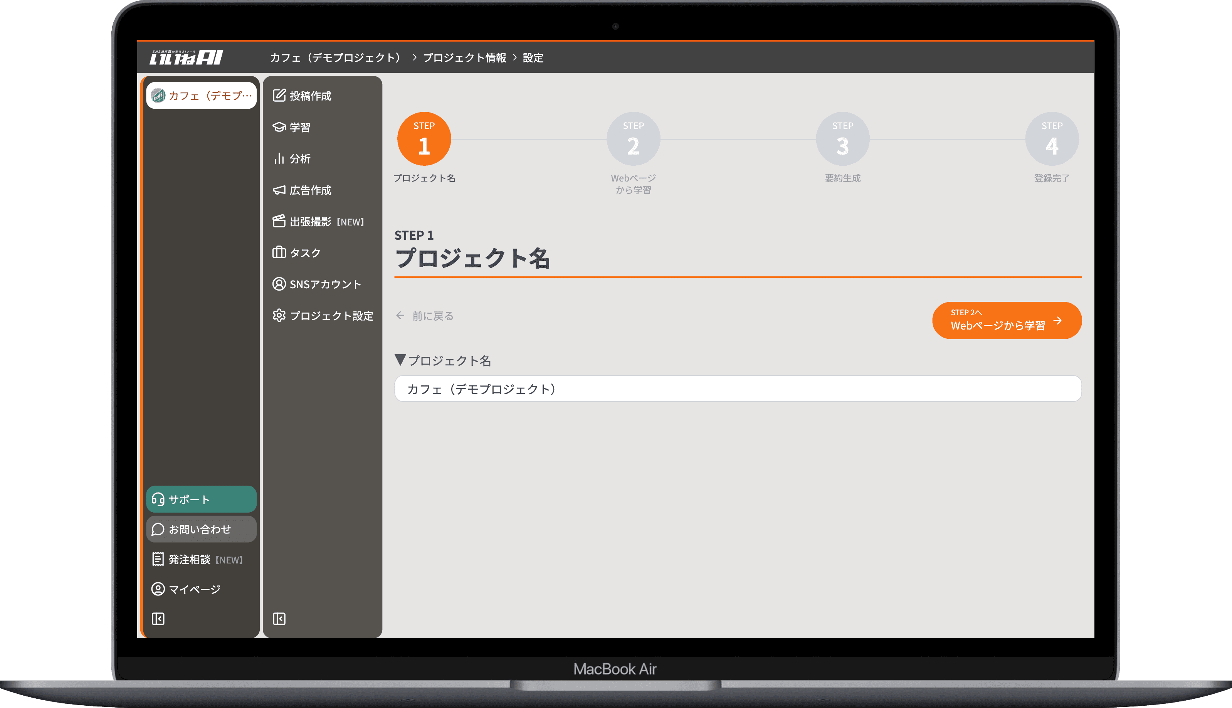
Task: Open the 広告作成 (ad creation) tool
Action: point(311,190)
